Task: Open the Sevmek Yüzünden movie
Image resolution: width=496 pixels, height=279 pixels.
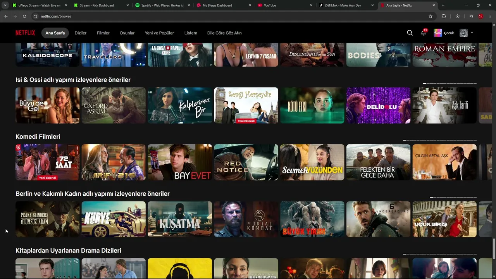Action: point(312,162)
